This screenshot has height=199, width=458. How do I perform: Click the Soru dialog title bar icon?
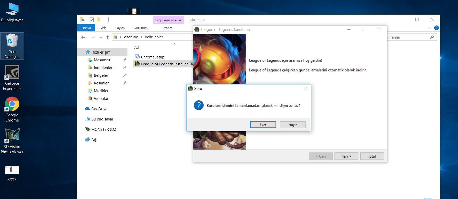click(190, 88)
